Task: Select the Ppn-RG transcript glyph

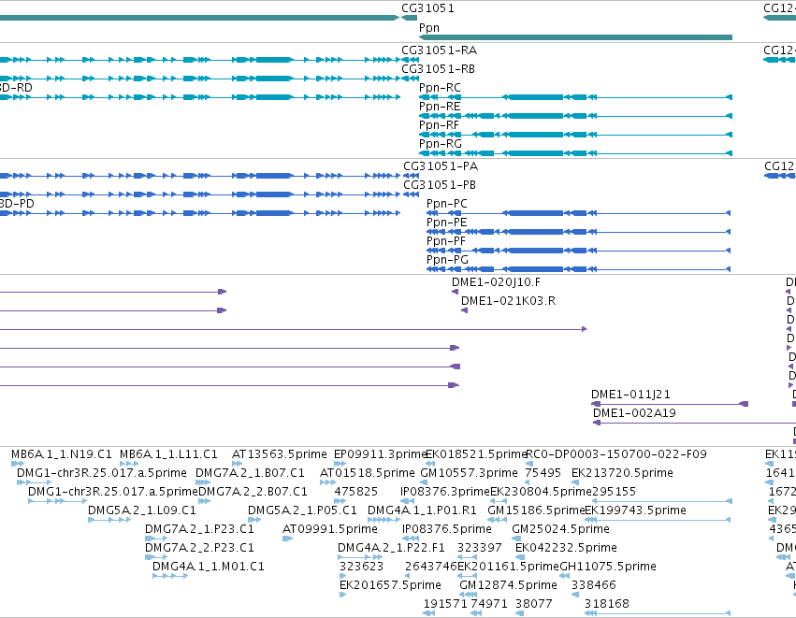Action: pos(575,153)
